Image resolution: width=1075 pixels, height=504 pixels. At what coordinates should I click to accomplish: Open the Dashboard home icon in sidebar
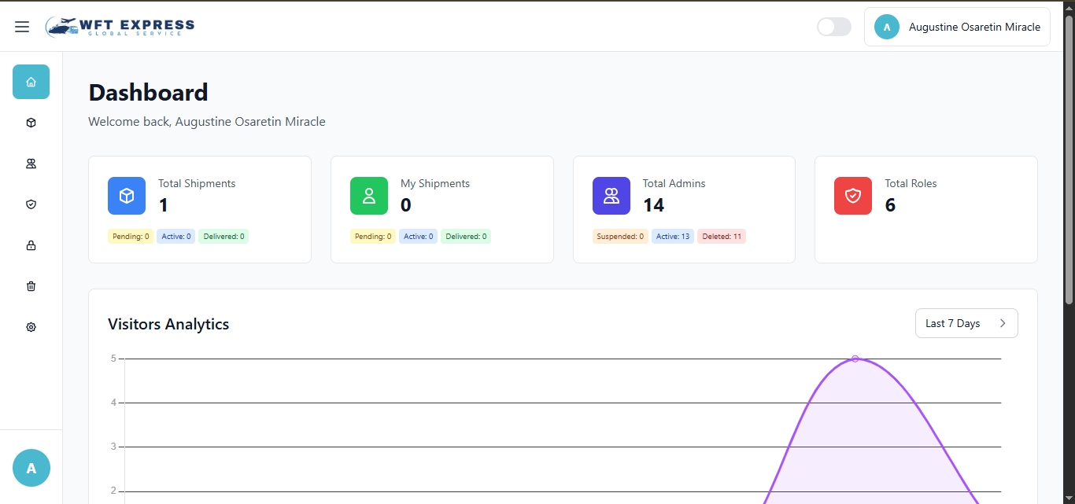31,82
